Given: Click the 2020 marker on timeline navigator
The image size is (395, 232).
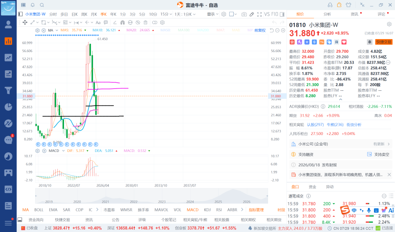Looking at the screenshot, I should [x=77, y=202].
